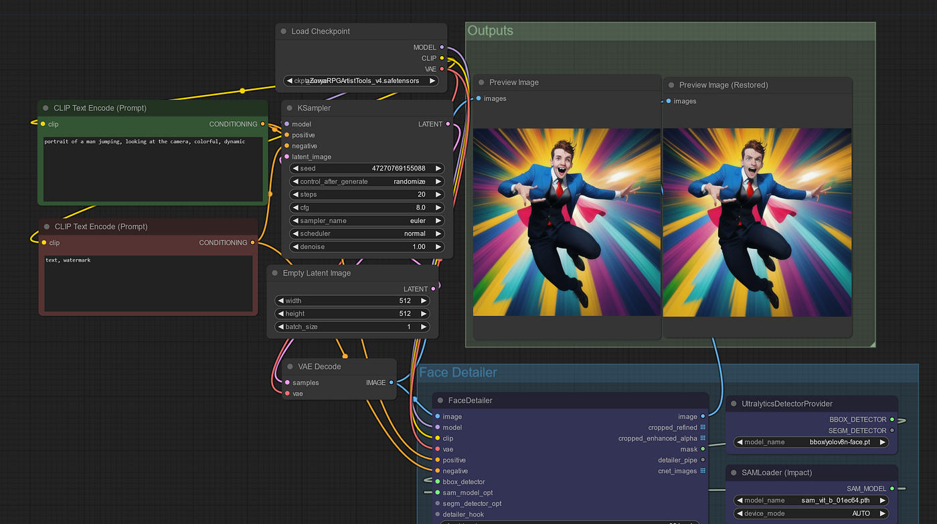Click the KSampler node title text
Image resolution: width=937 pixels, height=524 pixels.
[314, 108]
